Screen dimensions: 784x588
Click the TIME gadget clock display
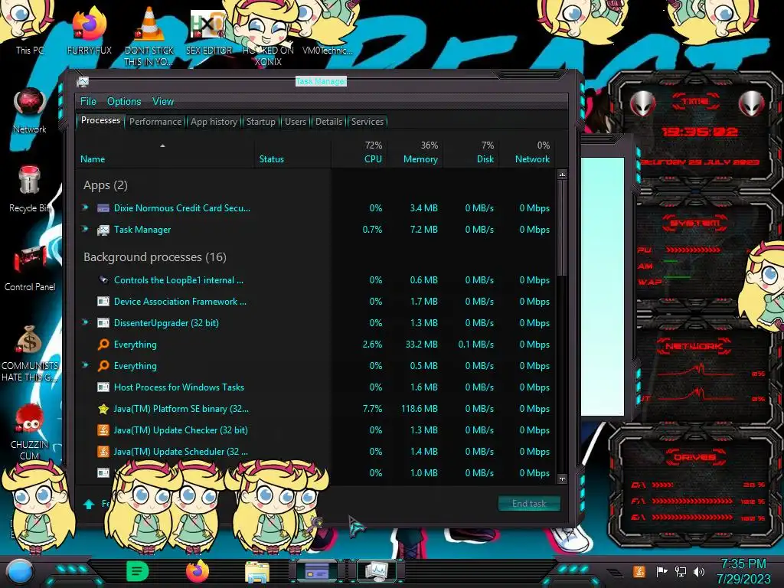[x=699, y=132]
